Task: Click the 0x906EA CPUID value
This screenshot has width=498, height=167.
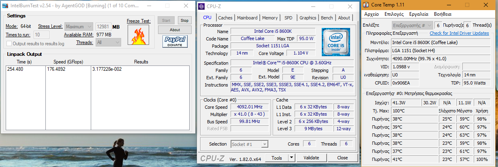Action: (x=406, y=83)
